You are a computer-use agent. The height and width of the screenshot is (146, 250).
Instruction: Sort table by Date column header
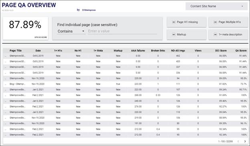tap(38, 51)
